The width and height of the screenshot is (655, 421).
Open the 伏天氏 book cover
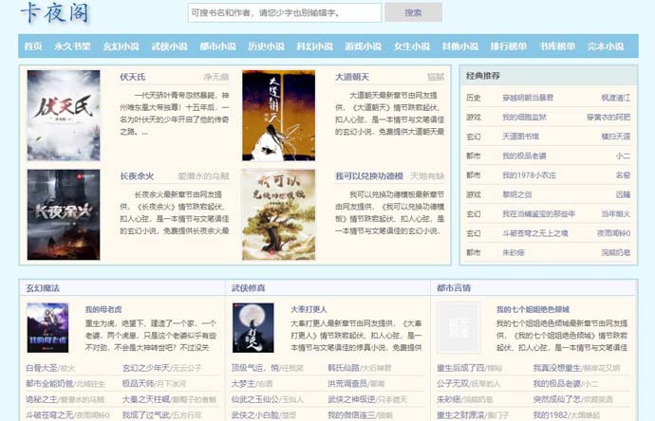[x=64, y=116]
